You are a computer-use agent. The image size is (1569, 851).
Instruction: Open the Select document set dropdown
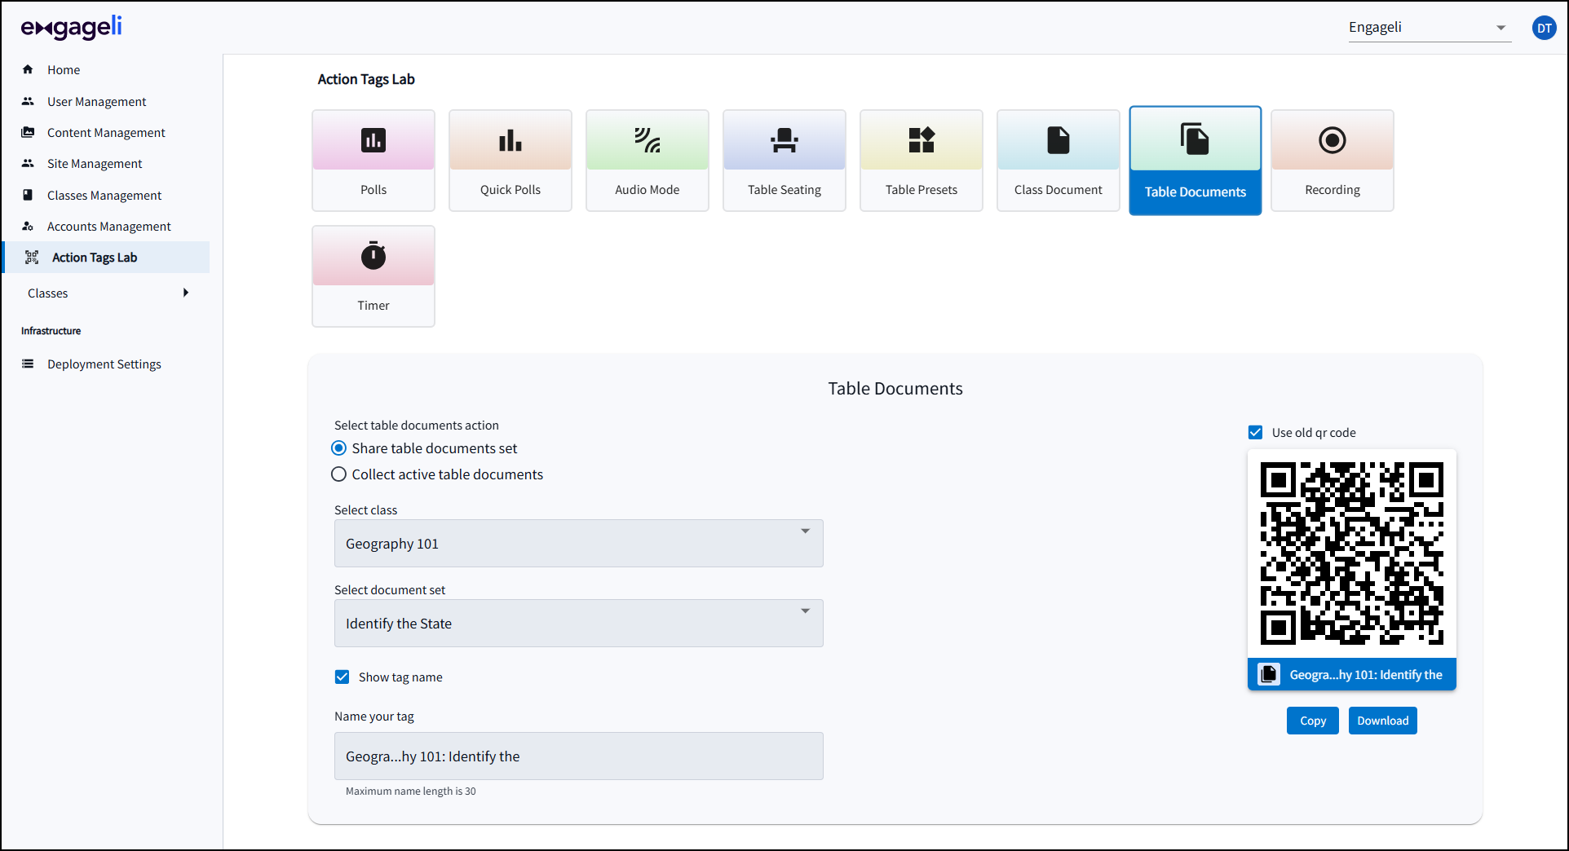[579, 624]
